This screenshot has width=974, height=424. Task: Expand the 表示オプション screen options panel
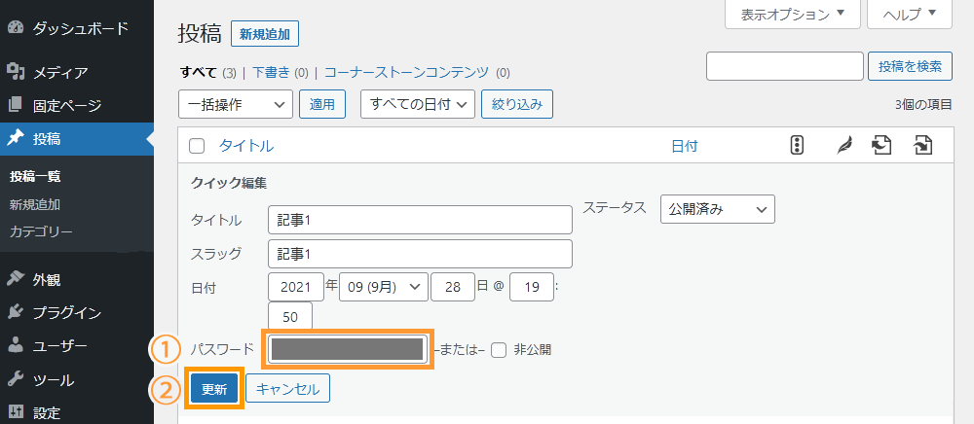coord(793,15)
